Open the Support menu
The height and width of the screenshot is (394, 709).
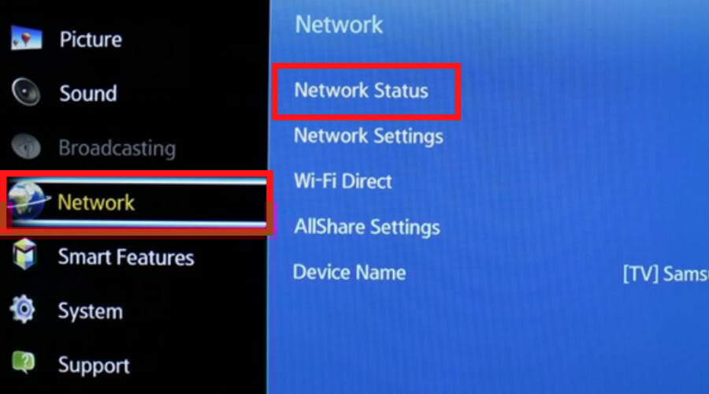(94, 366)
